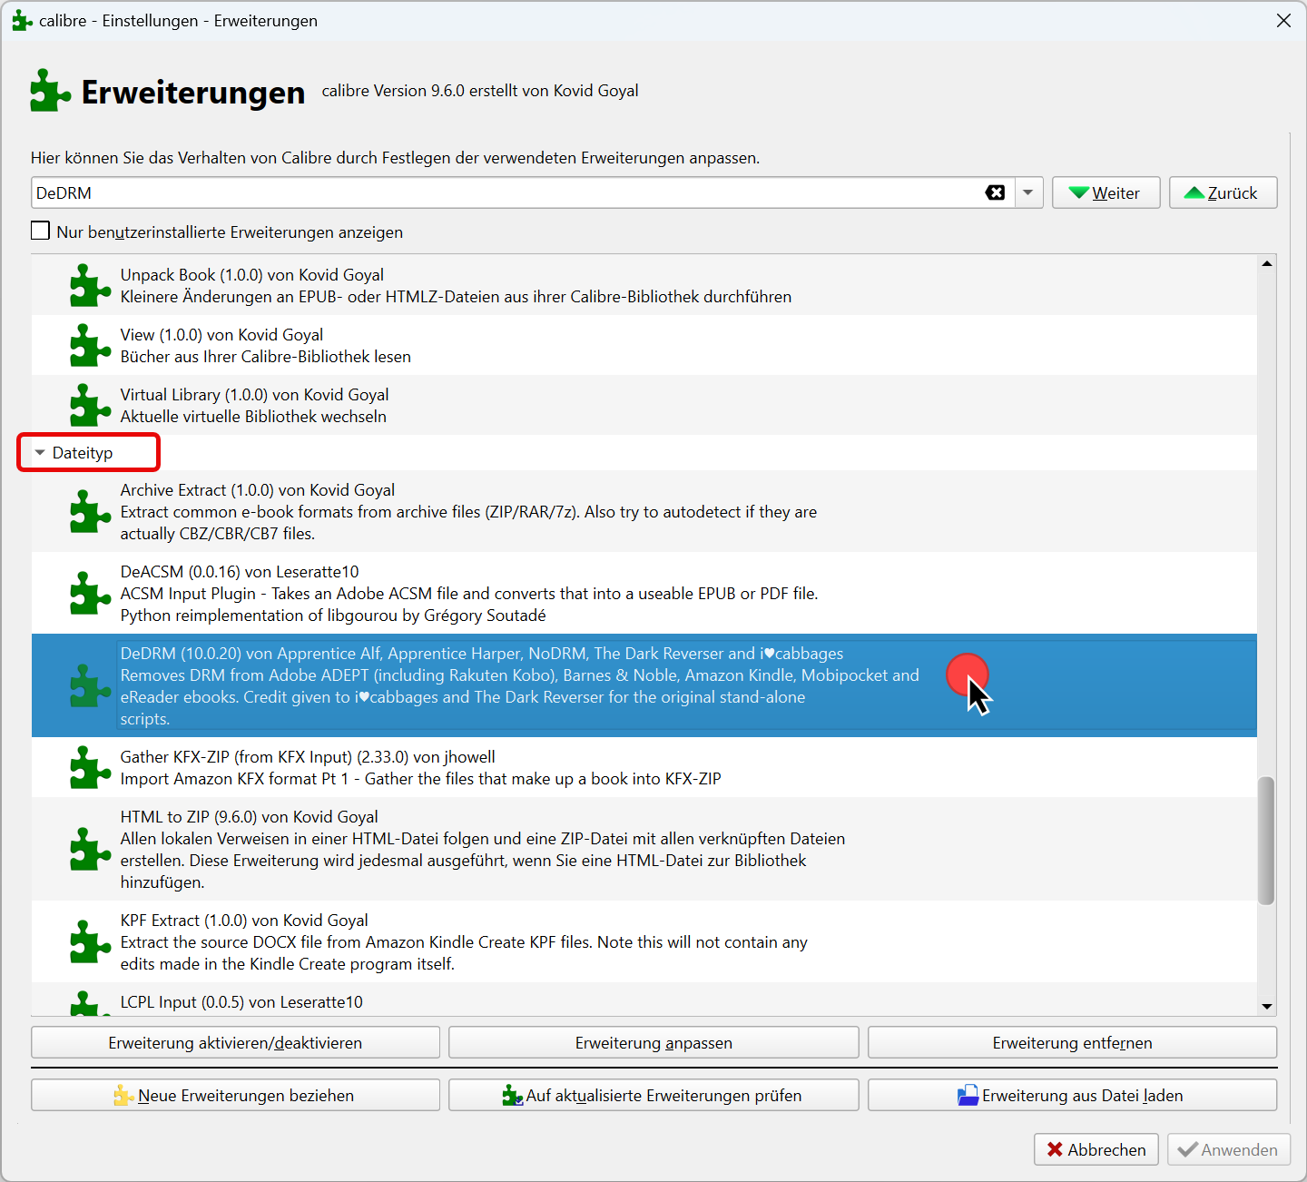The image size is (1307, 1182).
Task: Select the View (1.0.0) von Kovid Goyal entry
Action: [x=644, y=345]
